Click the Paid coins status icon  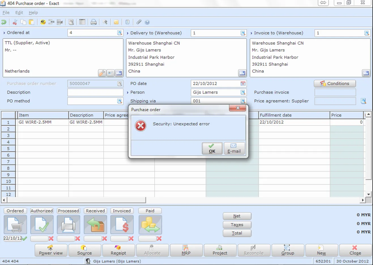coord(150,225)
